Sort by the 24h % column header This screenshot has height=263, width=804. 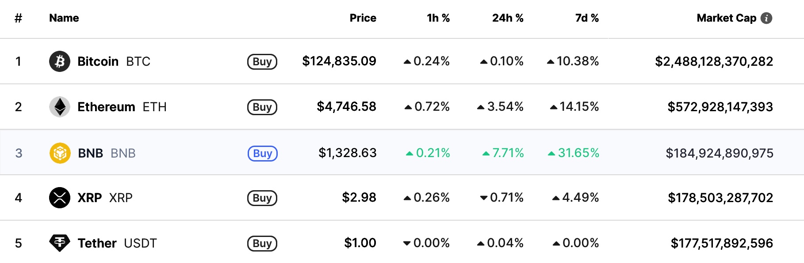point(507,18)
